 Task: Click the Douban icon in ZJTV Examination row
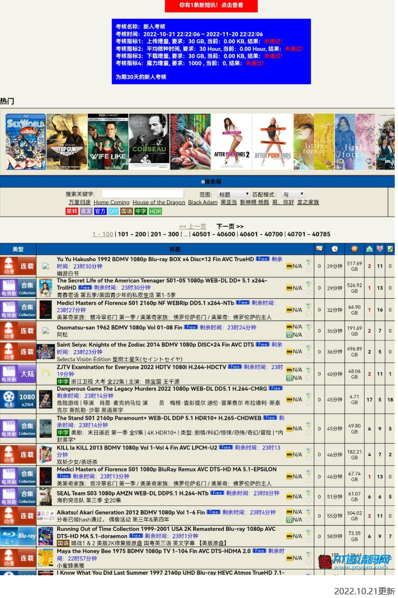[x=290, y=378]
